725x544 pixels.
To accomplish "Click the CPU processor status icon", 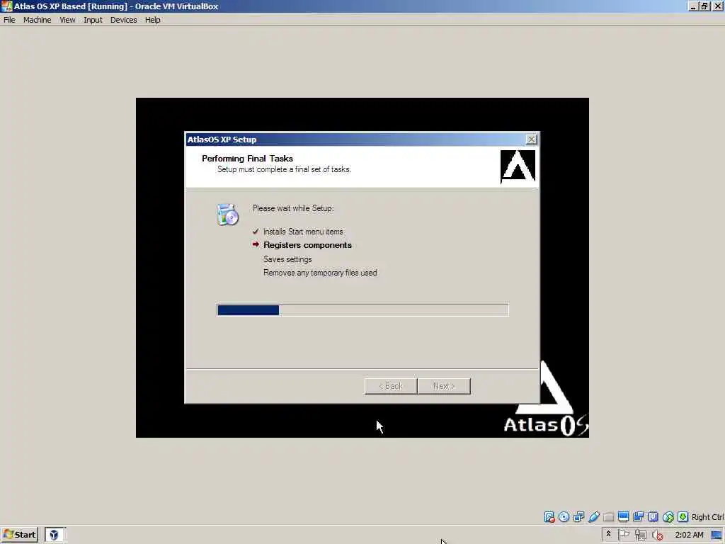I will click(x=653, y=517).
